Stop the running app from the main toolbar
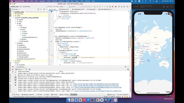The width and height of the screenshot is (184, 103). click(112, 7)
